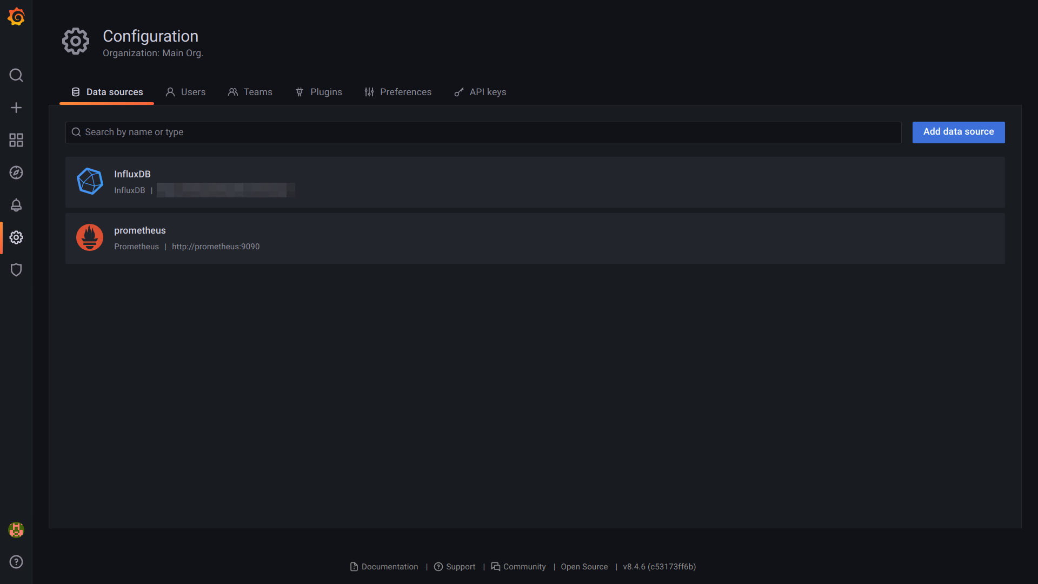This screenshot has width=1038, height=584.
Task: Click the large Configuration gear header icon
Action: 76,41
